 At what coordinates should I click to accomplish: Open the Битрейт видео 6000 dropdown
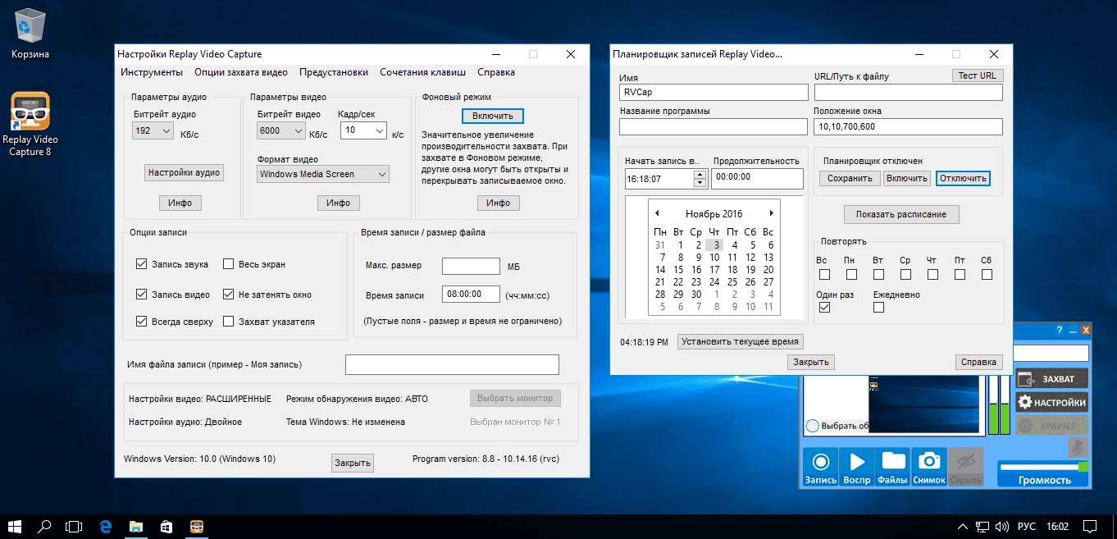(281, 130)
